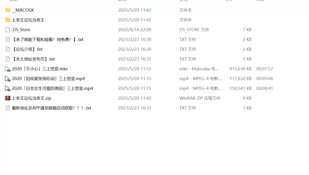Select the WinRAR zip archive icon
309x175 pixels.
click(7, 98)
